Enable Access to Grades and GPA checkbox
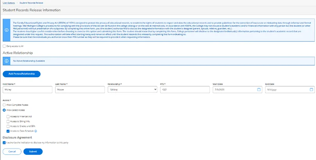This screenshot has width=316, height=160. coord(8,126)
